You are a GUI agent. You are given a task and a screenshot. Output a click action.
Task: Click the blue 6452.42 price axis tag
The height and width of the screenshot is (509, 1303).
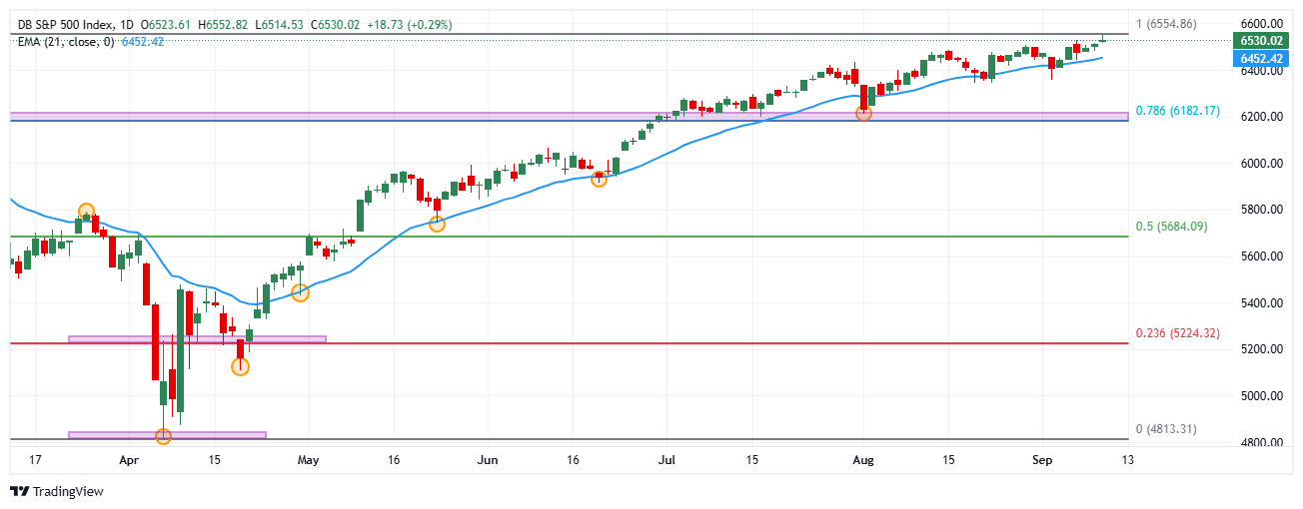[1261, 59]
